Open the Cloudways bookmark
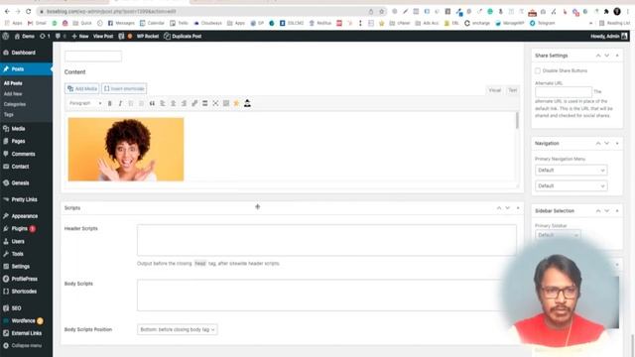Image resolution: width=635 pixels, height=357 pixels. [x=207, y=23]
